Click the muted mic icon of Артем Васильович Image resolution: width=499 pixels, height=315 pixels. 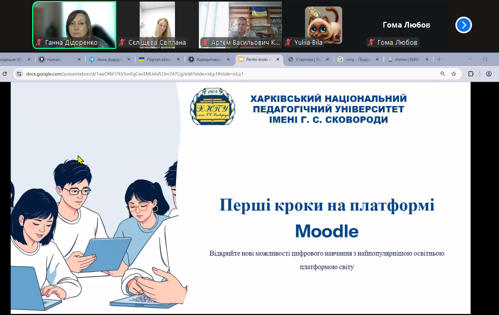click(205, 42)
